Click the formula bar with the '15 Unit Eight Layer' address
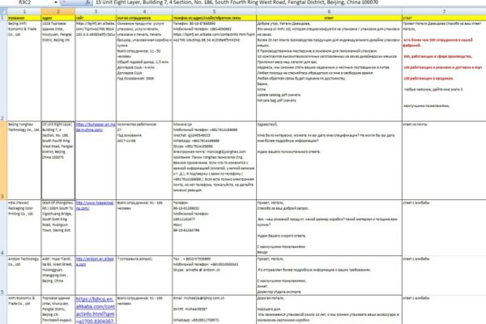This screenshot has width=486, height=324. (289, 2)
